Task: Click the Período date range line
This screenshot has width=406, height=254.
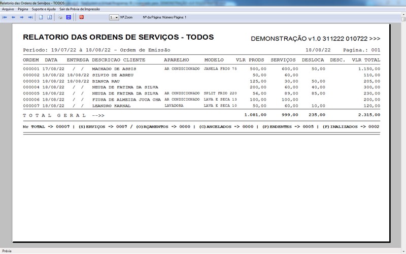Action: 96,50
